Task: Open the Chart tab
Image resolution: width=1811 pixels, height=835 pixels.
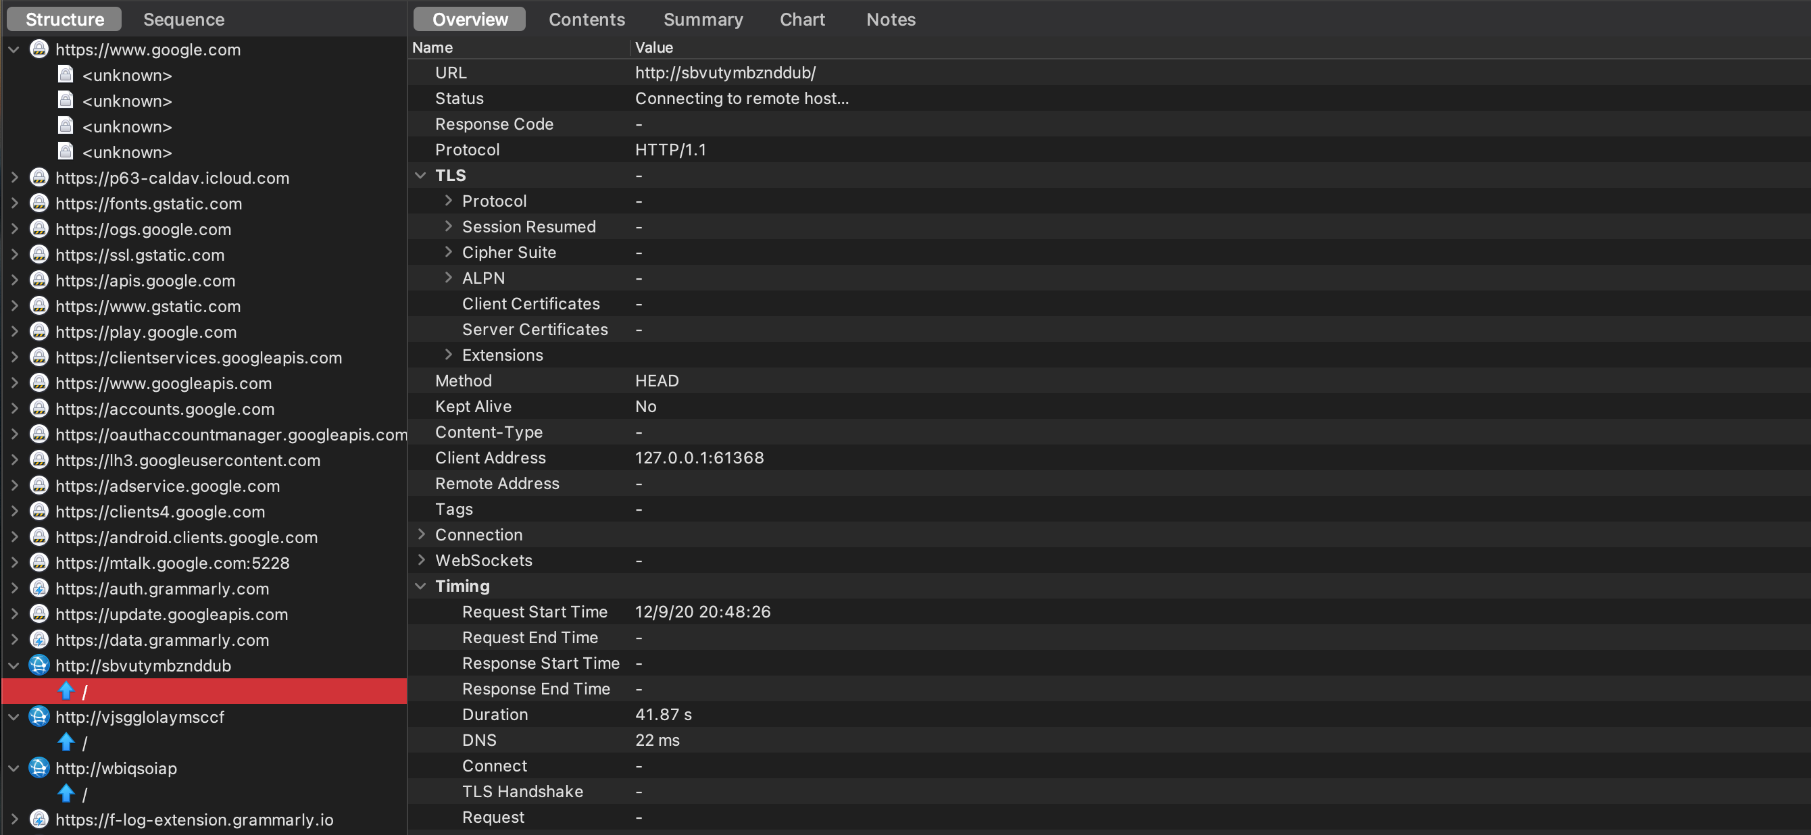Action: (802, 19)
